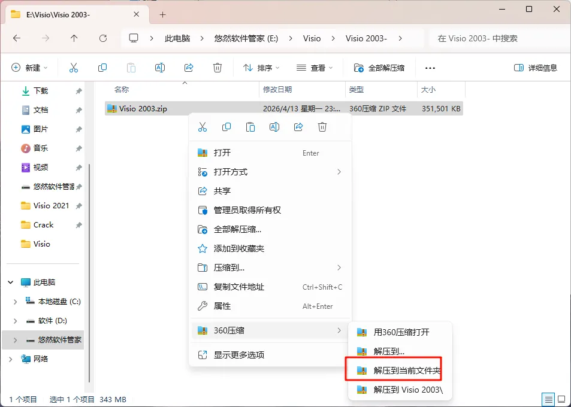The height and width of the screenshot is (407, 571).
Task: Click the Rename icon in the toolbar
Action: (160, 68)
